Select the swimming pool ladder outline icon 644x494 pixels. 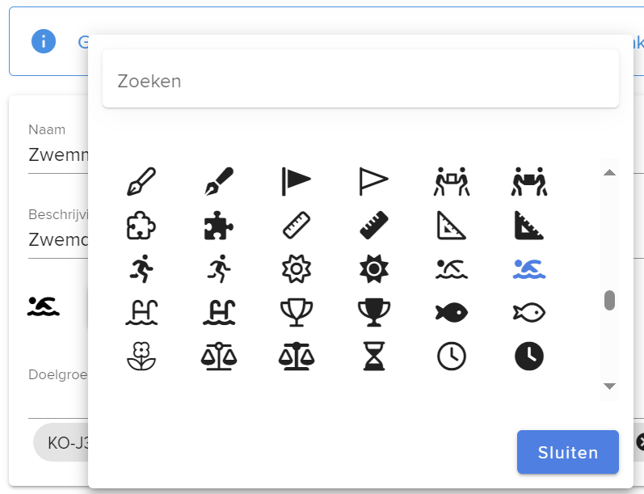(x=141, y=312)
